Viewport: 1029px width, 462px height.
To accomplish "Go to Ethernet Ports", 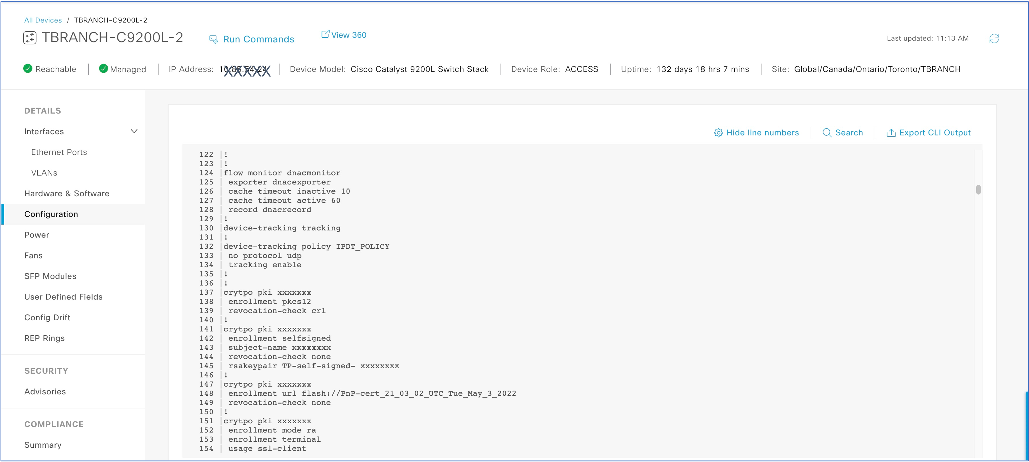I will [59, 152].
